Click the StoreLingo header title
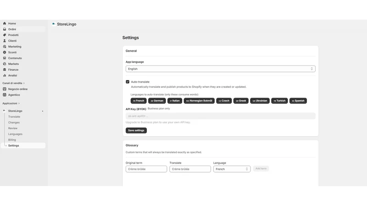Image resolution: width=367 pixels, height=206 pixels. coord(67,24)
